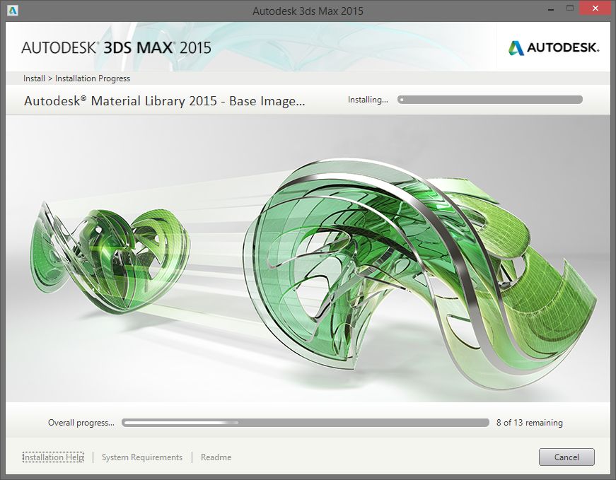The image size is (616, 480).
Task: Click the Autodesk 3DS Max 2015 heading
Action: pyautogui.click(x=116, y=47)
